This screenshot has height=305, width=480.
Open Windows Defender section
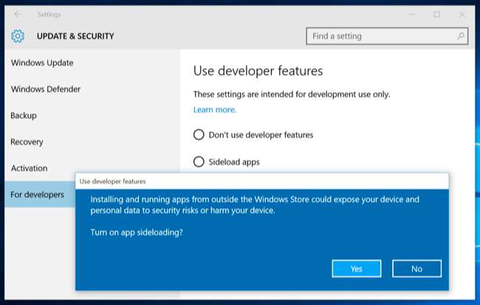pyautogui.click(x=46, y=89)
